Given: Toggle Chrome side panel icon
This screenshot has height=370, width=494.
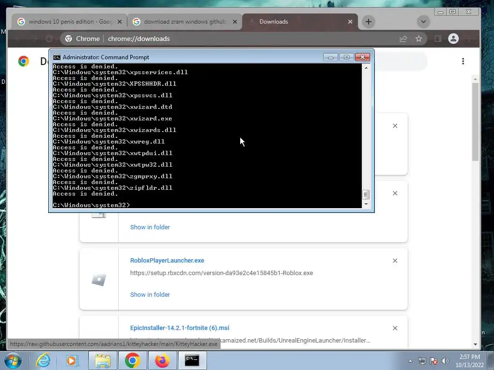Looking at the screenshot, I should point(438,39).
